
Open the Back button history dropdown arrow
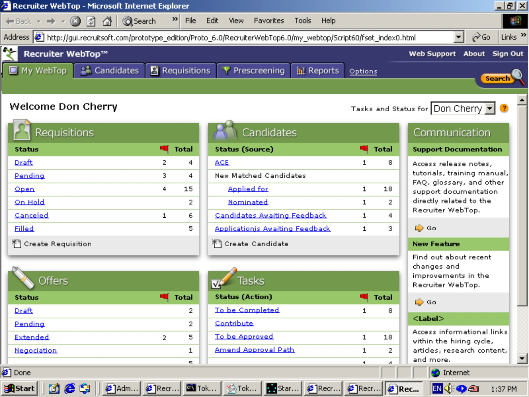coord(39,21)
